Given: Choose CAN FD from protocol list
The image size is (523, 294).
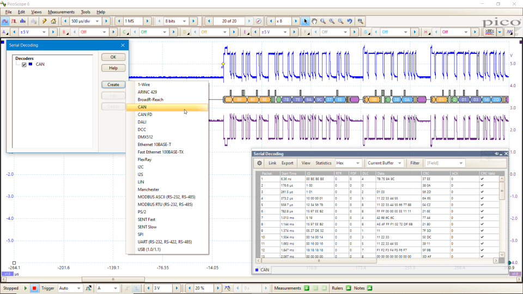Looking at the screenshot, I should [145, 114].
